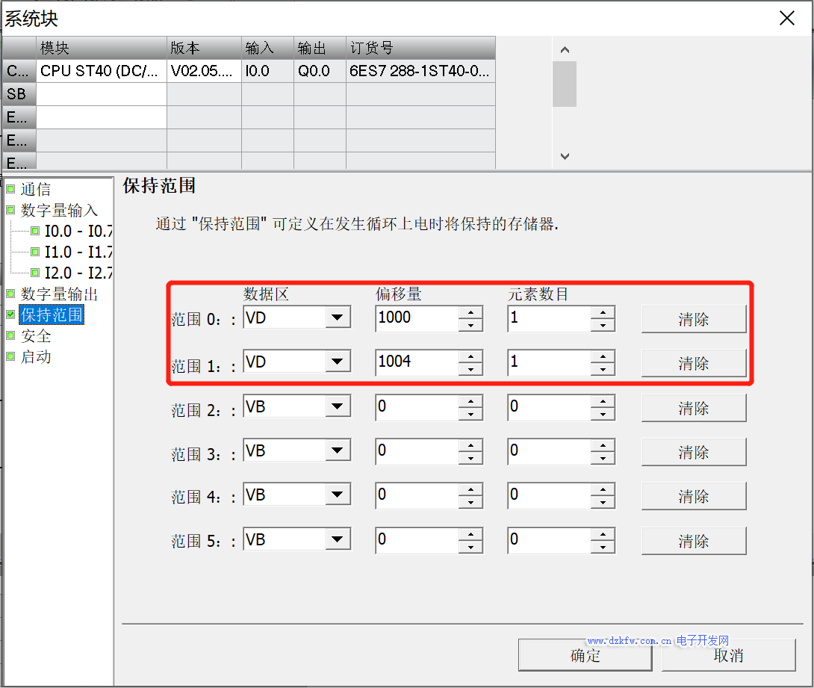Increase 范围 0 偏移量 with up arrow

point(470,312)
